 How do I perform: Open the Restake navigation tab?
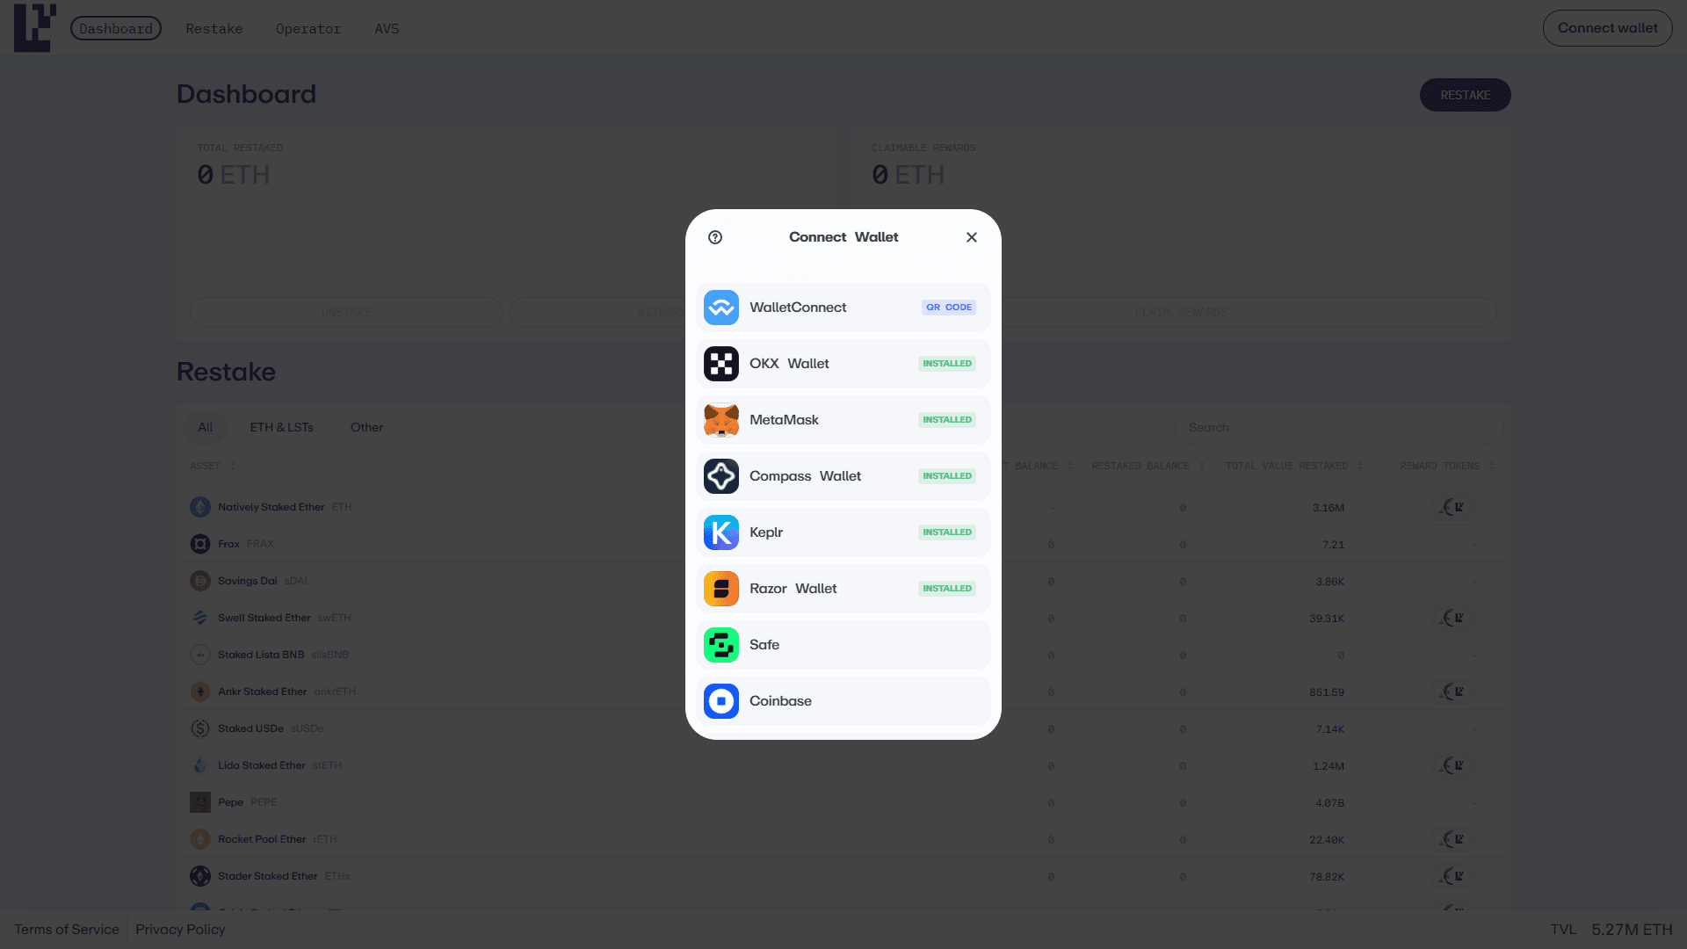214,29
